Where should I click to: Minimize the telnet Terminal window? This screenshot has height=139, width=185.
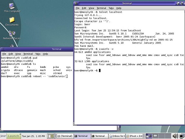pyautogui.click(x=178, y=3)
